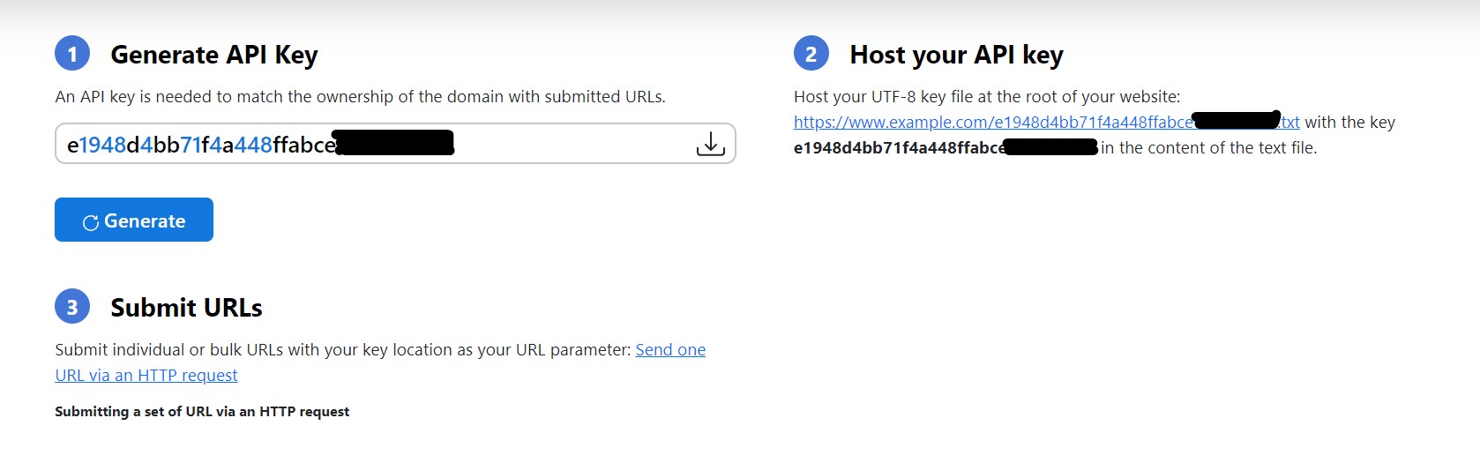
Task: Open the example.com key file URL link
Action: click(x=992, y=123)
